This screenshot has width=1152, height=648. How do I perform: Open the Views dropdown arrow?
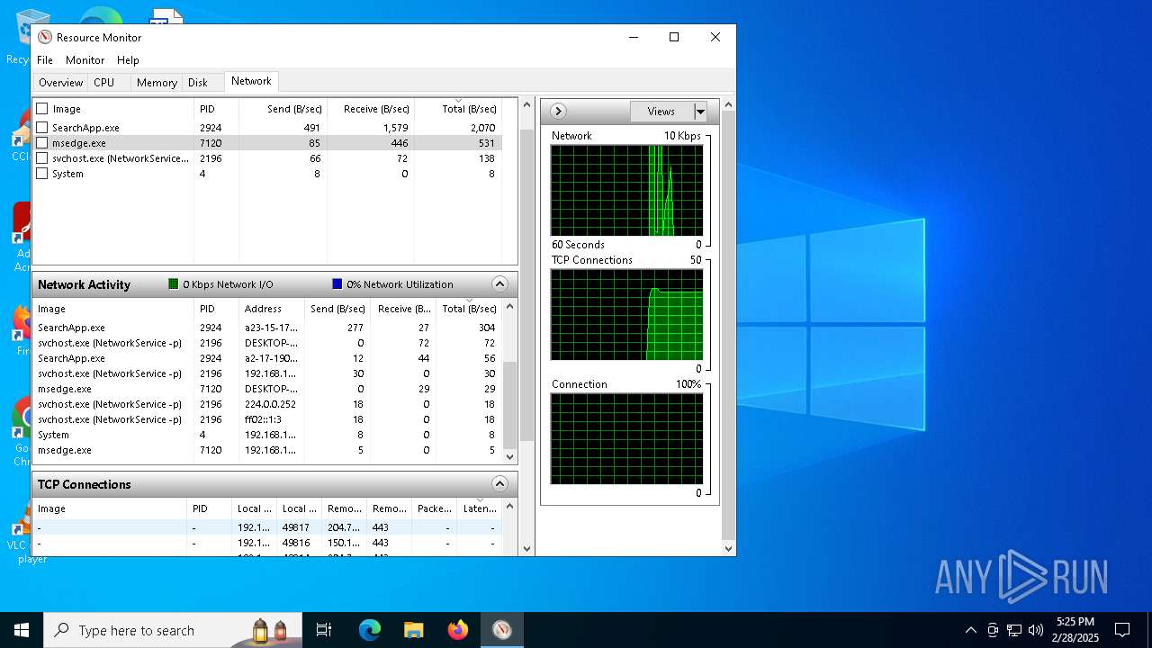[x=700, y=112]
